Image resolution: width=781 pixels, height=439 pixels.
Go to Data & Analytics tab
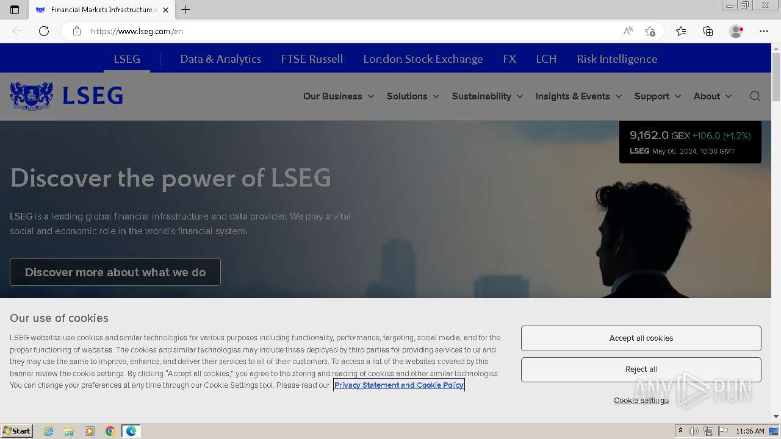[x=221, y=59]
